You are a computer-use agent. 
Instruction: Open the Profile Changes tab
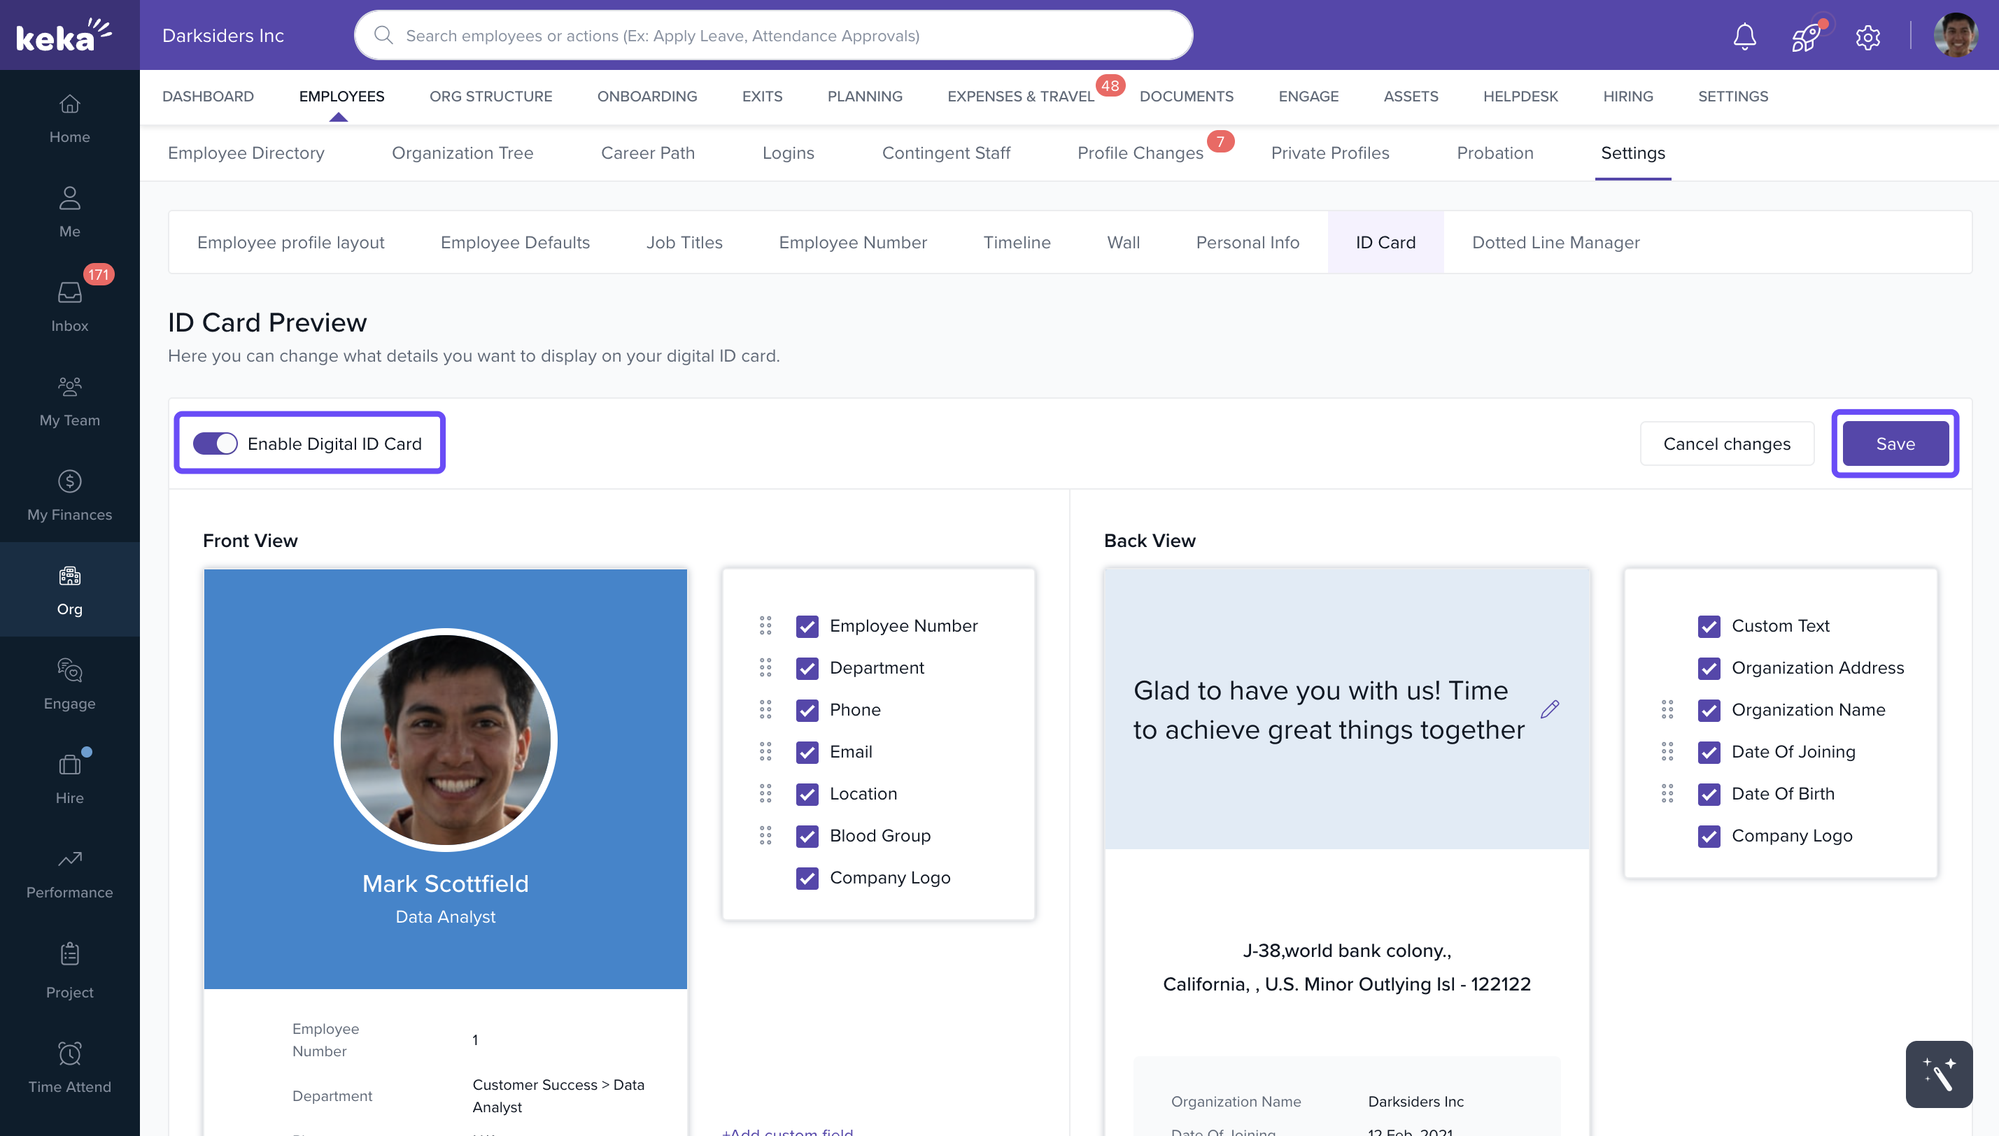(x=1140, y=153)
